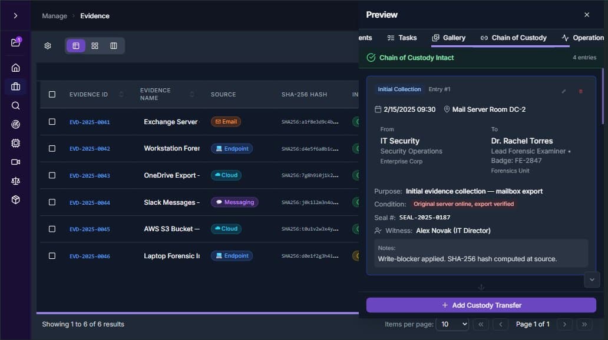Viewport: 608px width, 340px height.
Task: Select checkbox for EVD-2025-0041 row
Action: point(52,122)
